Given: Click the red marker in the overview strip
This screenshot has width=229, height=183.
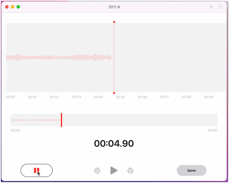Looking at the screenshot, I should point(61,120).
